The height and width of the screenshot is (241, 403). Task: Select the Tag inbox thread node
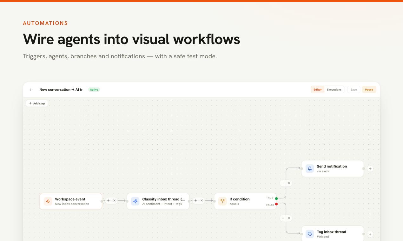pyautogui.click(x=333, y=234)
